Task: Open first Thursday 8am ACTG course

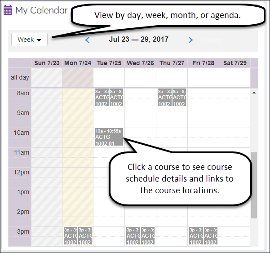Action: click(x=164, y=98)
